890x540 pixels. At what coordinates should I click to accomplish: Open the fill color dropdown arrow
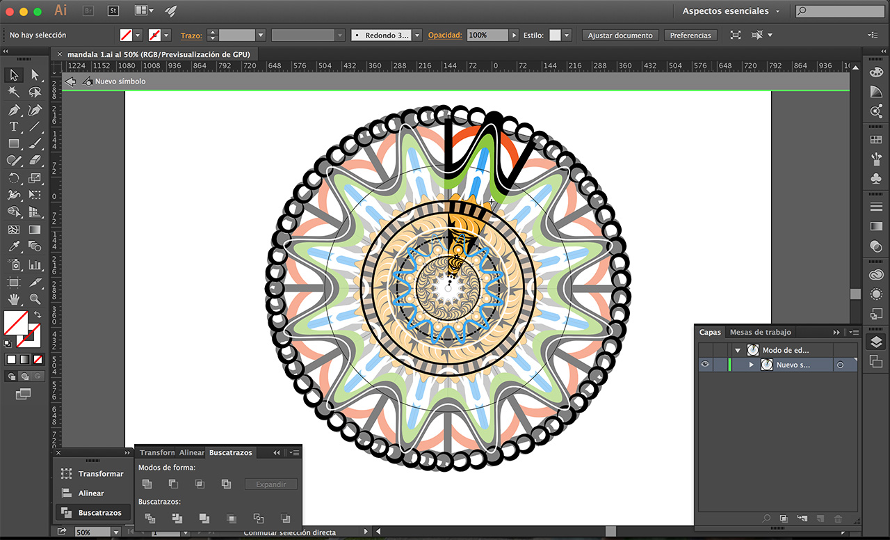coord(138,35)
